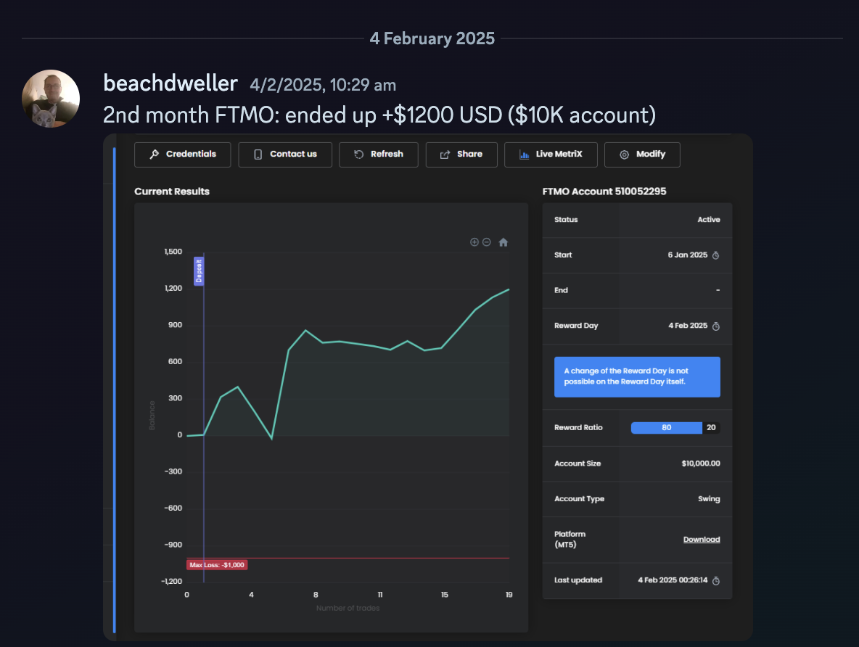The height and width of the screenshot is (647, 859).
Task: Click the Reward Ratio 20 segment
Action: click(711, 428)
